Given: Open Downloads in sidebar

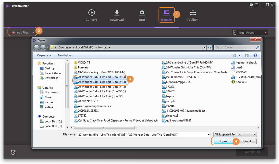Looking at the screenshot, I should pyautogui.click(x=52, y=78).
